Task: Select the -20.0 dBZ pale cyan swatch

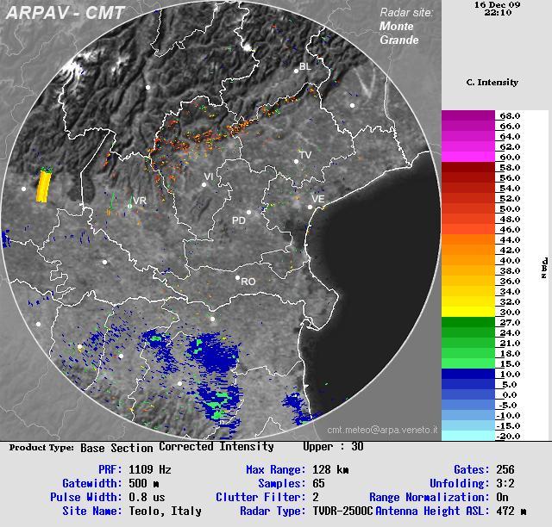Action: coord(468,436)
